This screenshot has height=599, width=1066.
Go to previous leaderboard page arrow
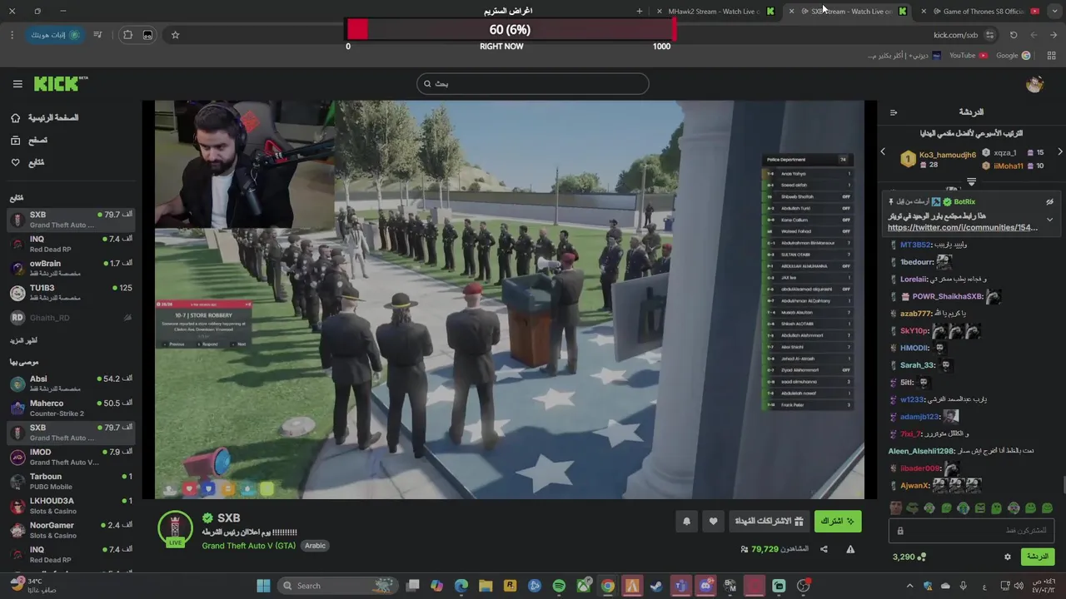tap(883, 152)
